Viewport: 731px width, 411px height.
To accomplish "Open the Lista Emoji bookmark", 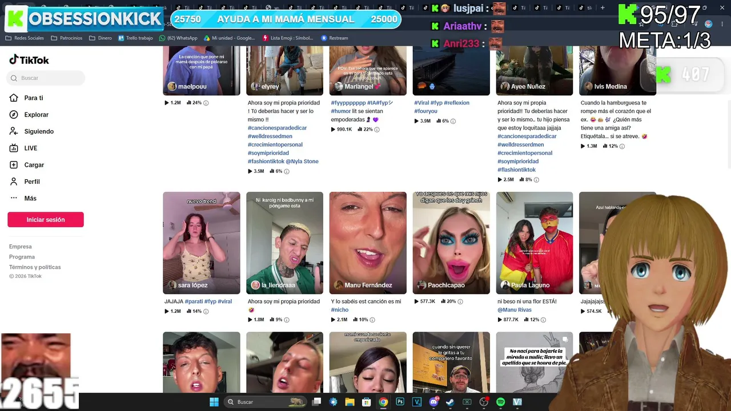I will 288,38.
